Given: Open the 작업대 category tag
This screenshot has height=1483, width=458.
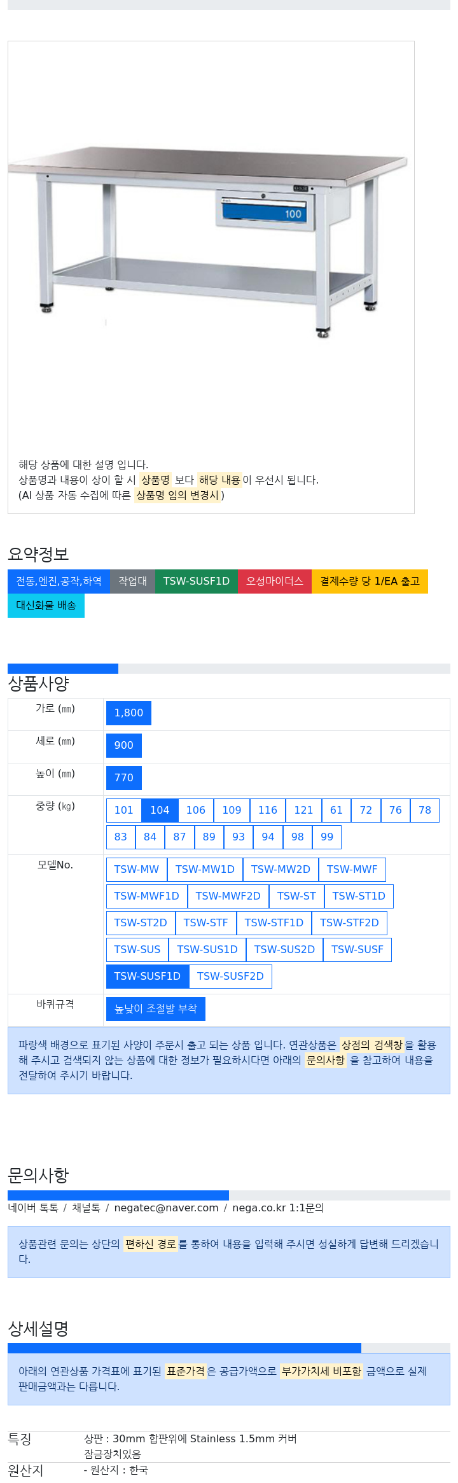Looking at the screenshot, I should (x=132, y=581).
